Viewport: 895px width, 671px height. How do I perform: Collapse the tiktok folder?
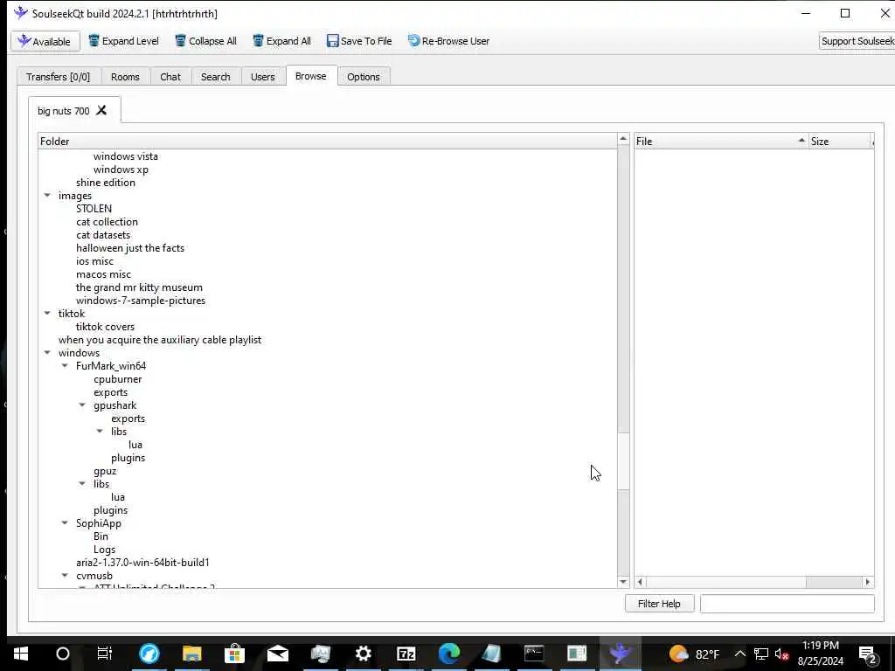coord(47,314)
